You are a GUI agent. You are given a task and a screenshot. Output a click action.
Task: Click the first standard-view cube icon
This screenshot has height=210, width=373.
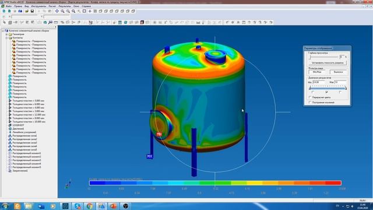point(101,11)
